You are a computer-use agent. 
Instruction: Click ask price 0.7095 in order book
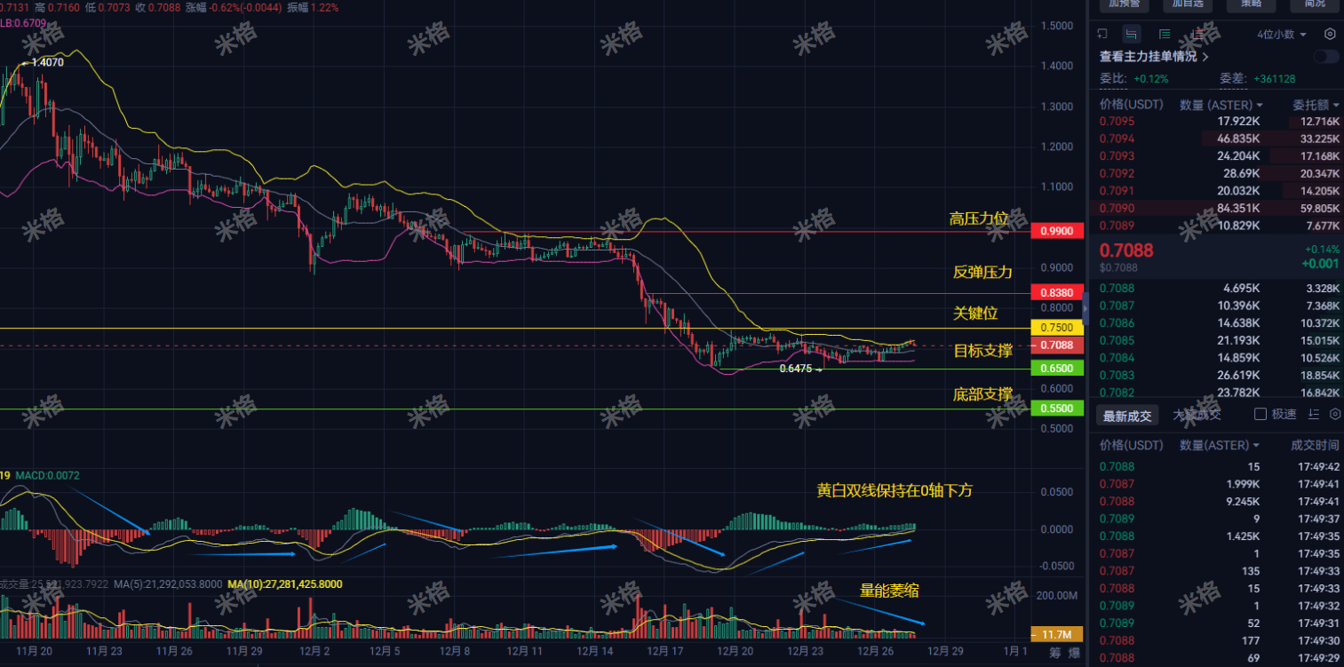(x=1116, y=122)
